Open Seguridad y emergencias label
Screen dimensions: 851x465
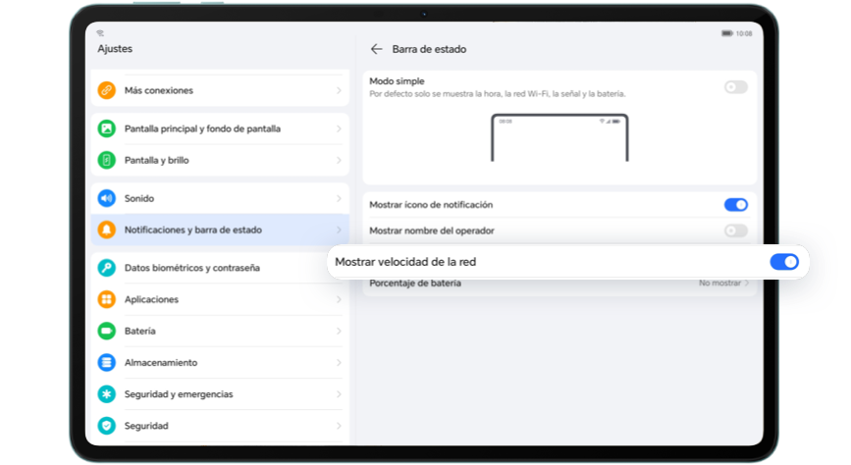179,394
